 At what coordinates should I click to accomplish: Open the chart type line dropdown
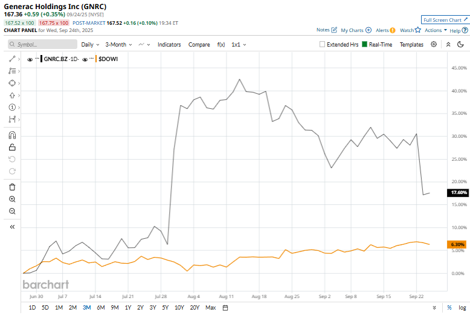tap(144, 44)
